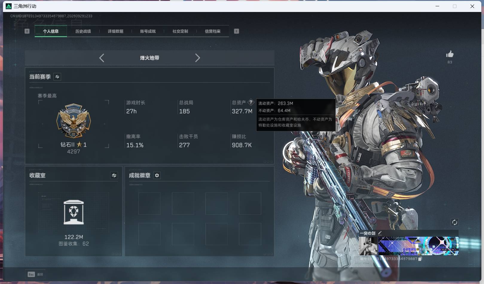Screen dimensions: 484x284
Task: Open the 收藏室 showcase cabinet icon
Action: coord(74,212)
